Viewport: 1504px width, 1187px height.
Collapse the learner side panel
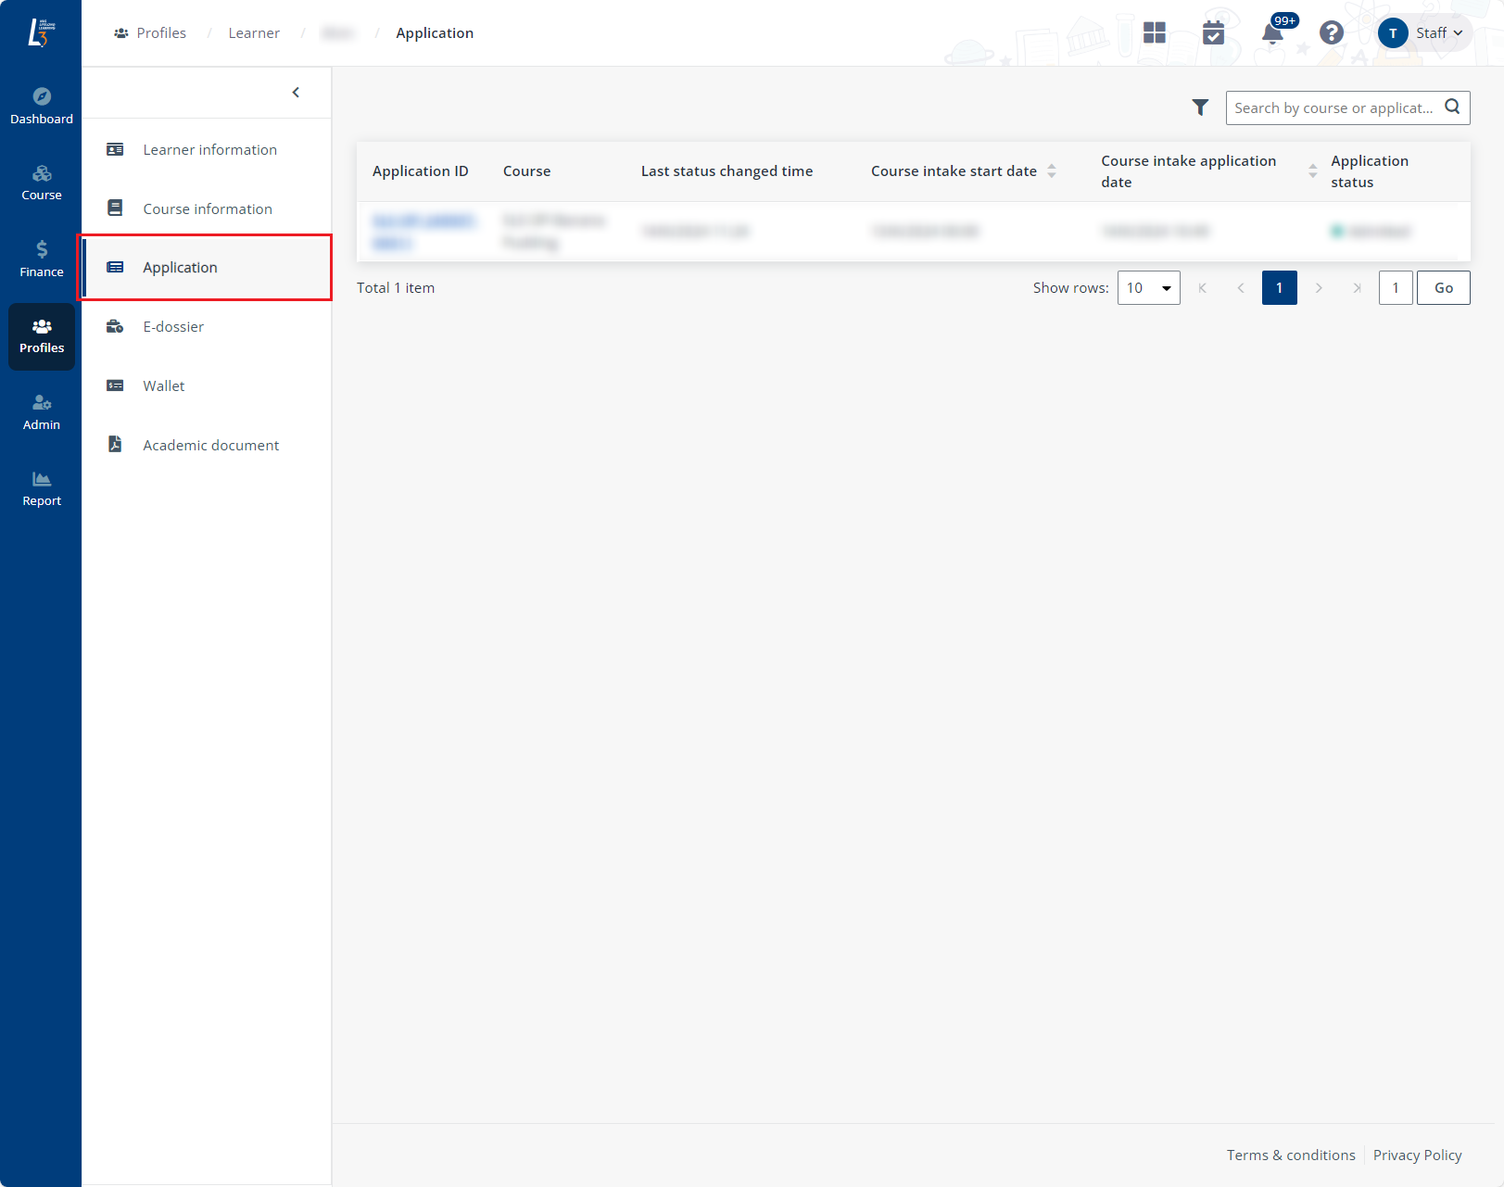[296, 93]
